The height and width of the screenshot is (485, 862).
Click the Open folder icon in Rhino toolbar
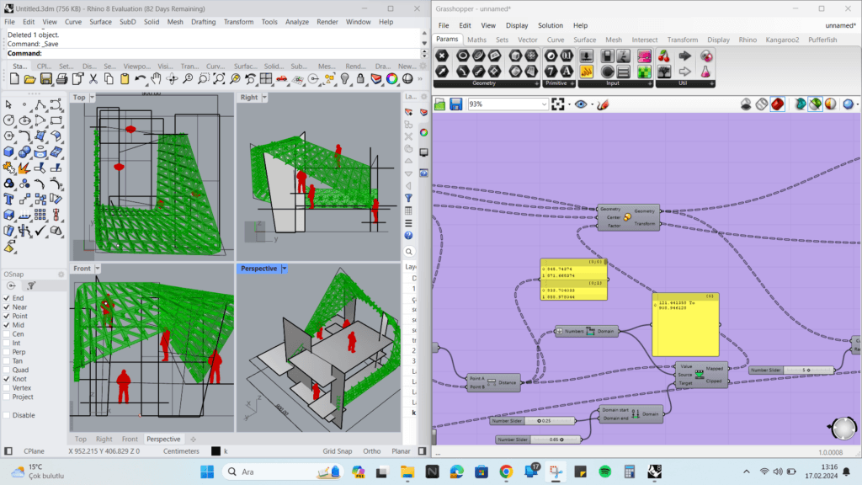point(29,79)
